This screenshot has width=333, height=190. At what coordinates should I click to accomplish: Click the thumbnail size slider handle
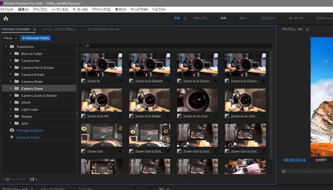coord(7,179)
